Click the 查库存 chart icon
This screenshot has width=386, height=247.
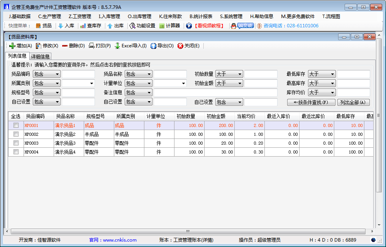(x=83, y=26)
